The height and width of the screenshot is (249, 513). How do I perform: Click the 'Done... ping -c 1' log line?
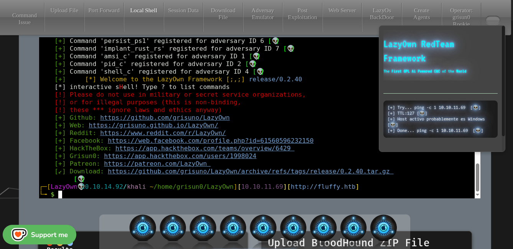tap(435, 131)
